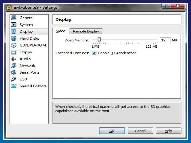Open Network via its linked-computers icon
Image resolution: width=191 pixels, height=143 pixels.
[13, 66]
